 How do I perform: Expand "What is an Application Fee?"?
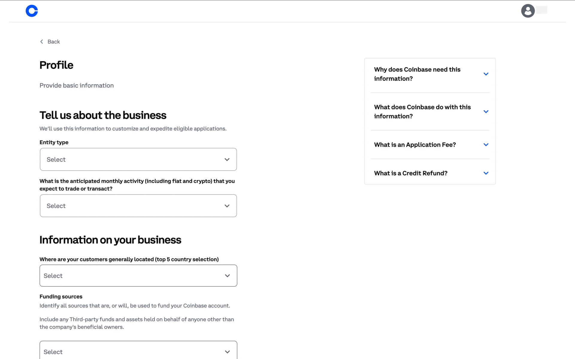415,145
